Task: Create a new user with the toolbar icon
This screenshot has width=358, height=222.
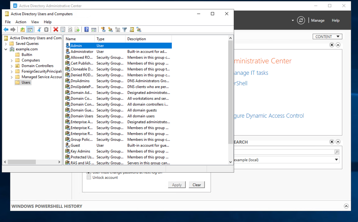Action: pyautogui.click(x=103, y=30)
